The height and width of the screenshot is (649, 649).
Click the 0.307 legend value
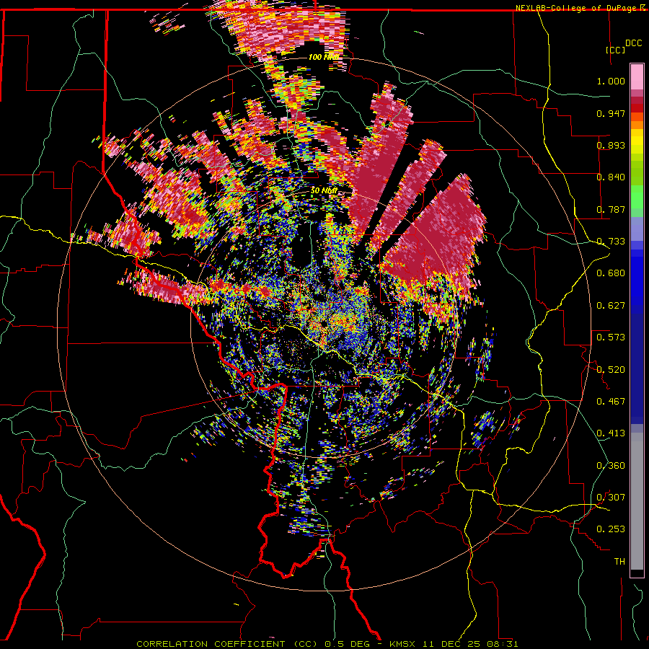pyautogui.click(x=611, y=498)
